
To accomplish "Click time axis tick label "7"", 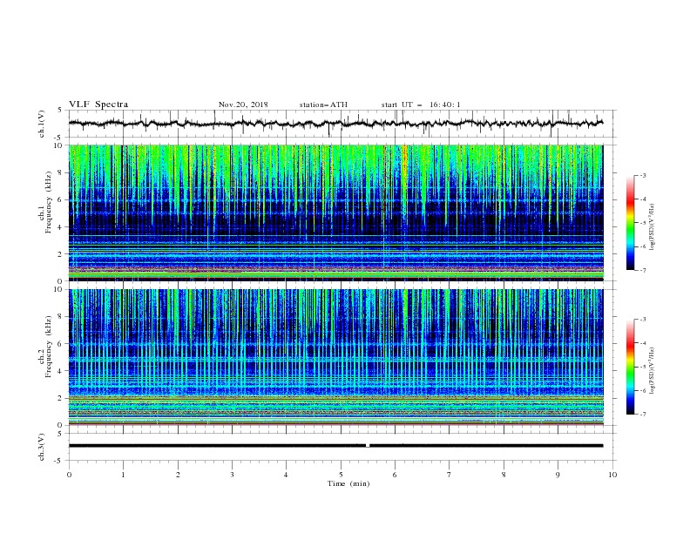I will click(x=450, y=475).
